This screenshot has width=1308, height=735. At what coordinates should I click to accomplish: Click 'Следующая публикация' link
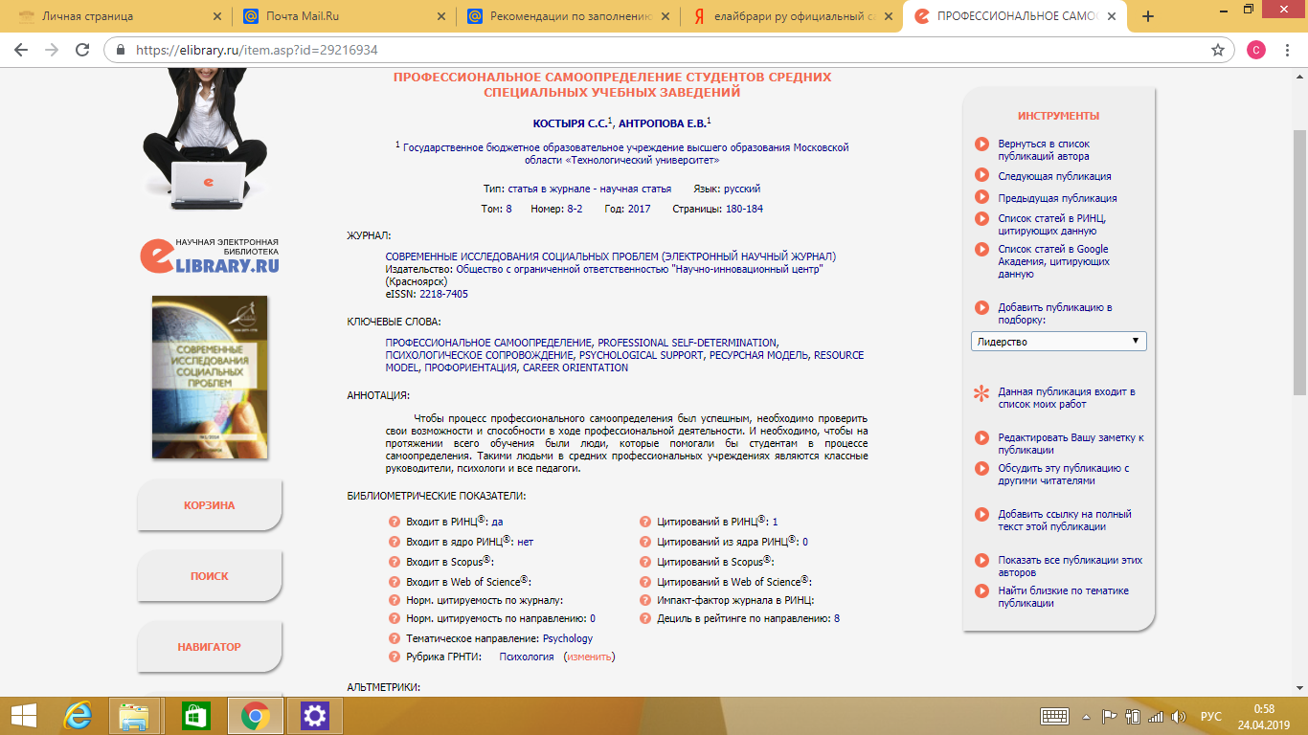pos(1054,176)
